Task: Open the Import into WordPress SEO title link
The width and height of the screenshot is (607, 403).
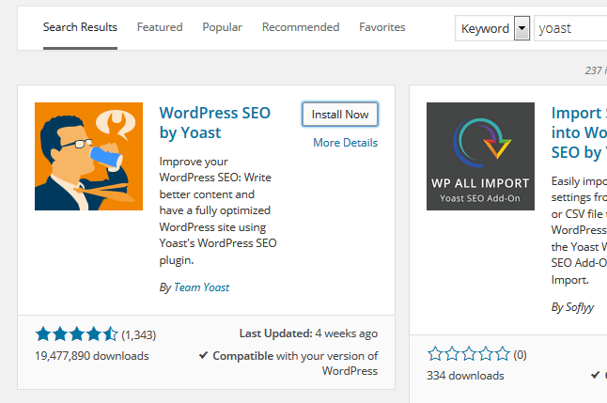Action: coord(579,132)
